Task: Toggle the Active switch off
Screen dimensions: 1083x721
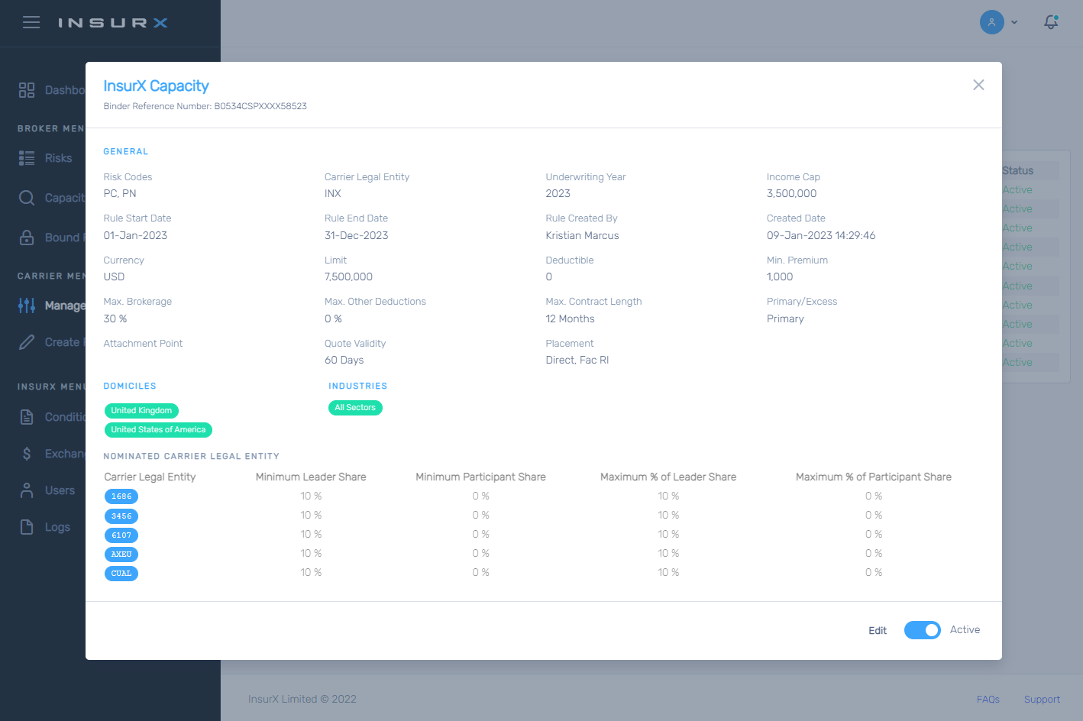Action: click(923, 630)
